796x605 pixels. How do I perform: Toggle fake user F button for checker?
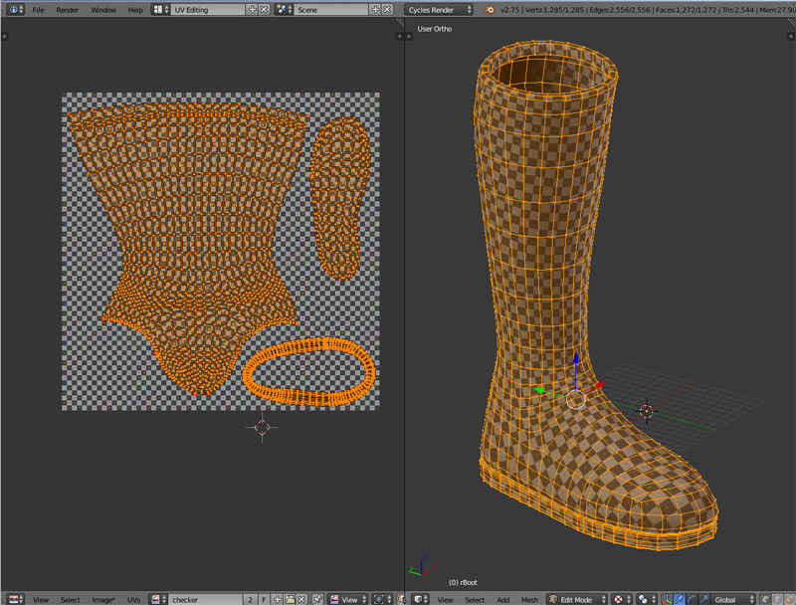264,599
